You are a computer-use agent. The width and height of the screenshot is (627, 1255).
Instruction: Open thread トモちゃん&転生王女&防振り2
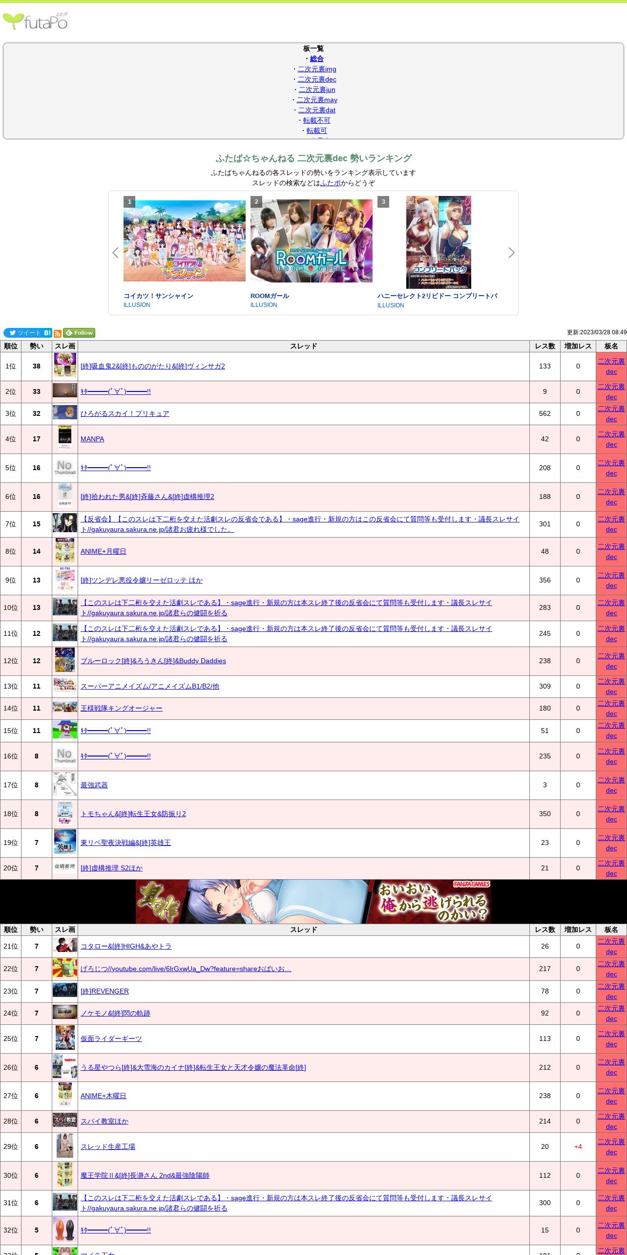coord(133,814)
